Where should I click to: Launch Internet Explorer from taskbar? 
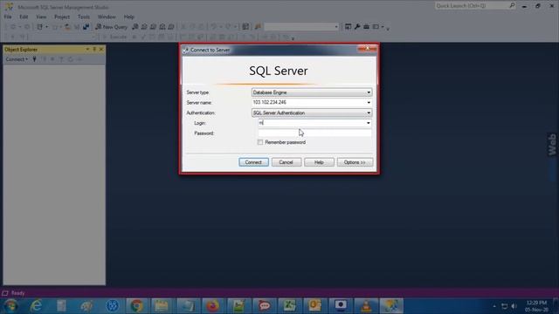pos(36,306)
